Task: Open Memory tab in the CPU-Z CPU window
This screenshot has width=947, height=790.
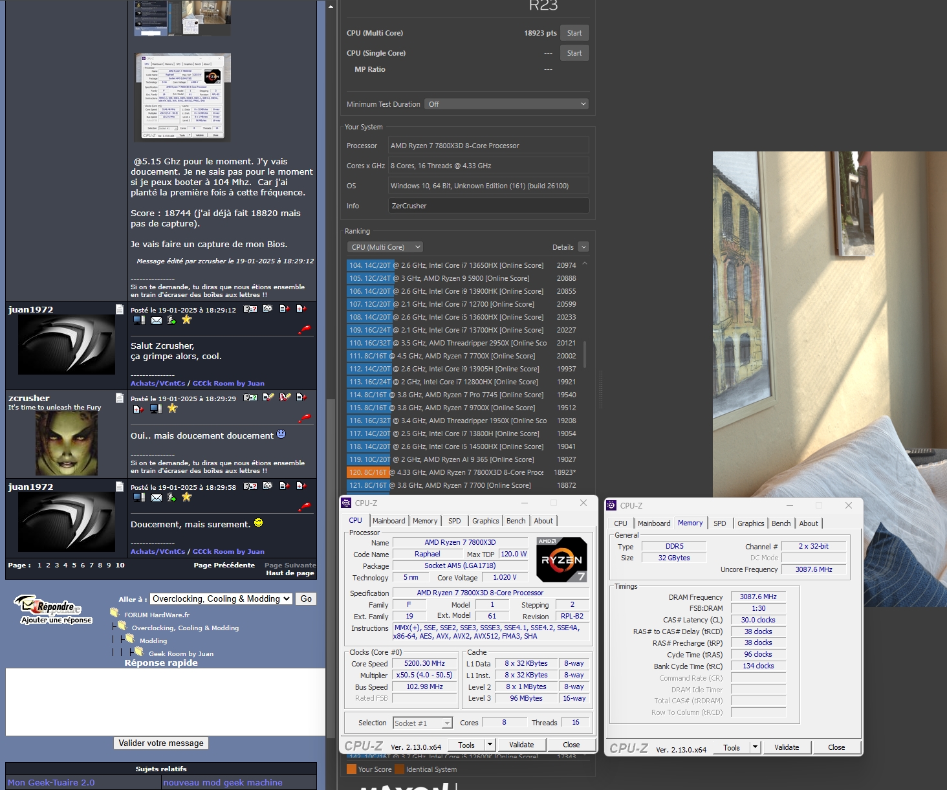Action: coord(425,521)
